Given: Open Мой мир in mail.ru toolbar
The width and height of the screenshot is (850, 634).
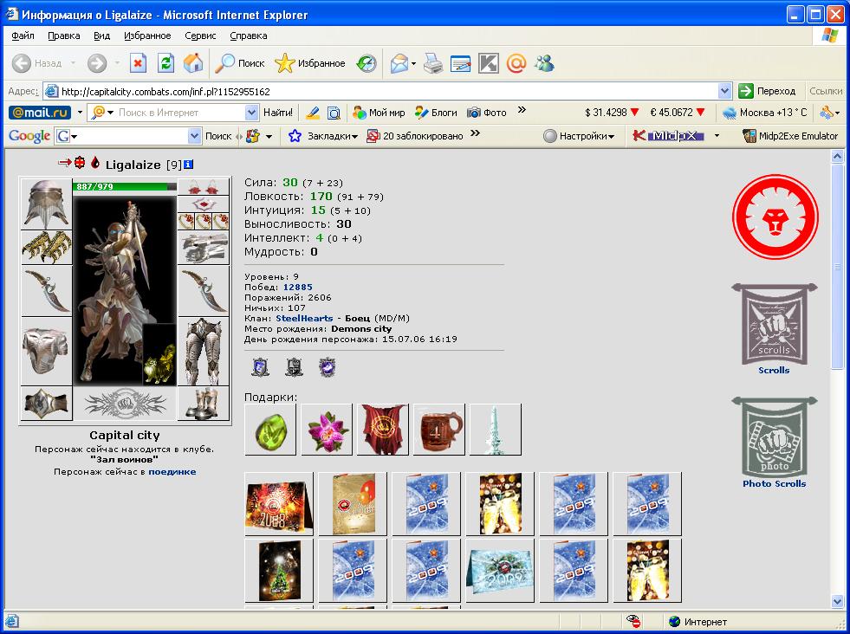Looking at the screenshot, I should 379,113.
